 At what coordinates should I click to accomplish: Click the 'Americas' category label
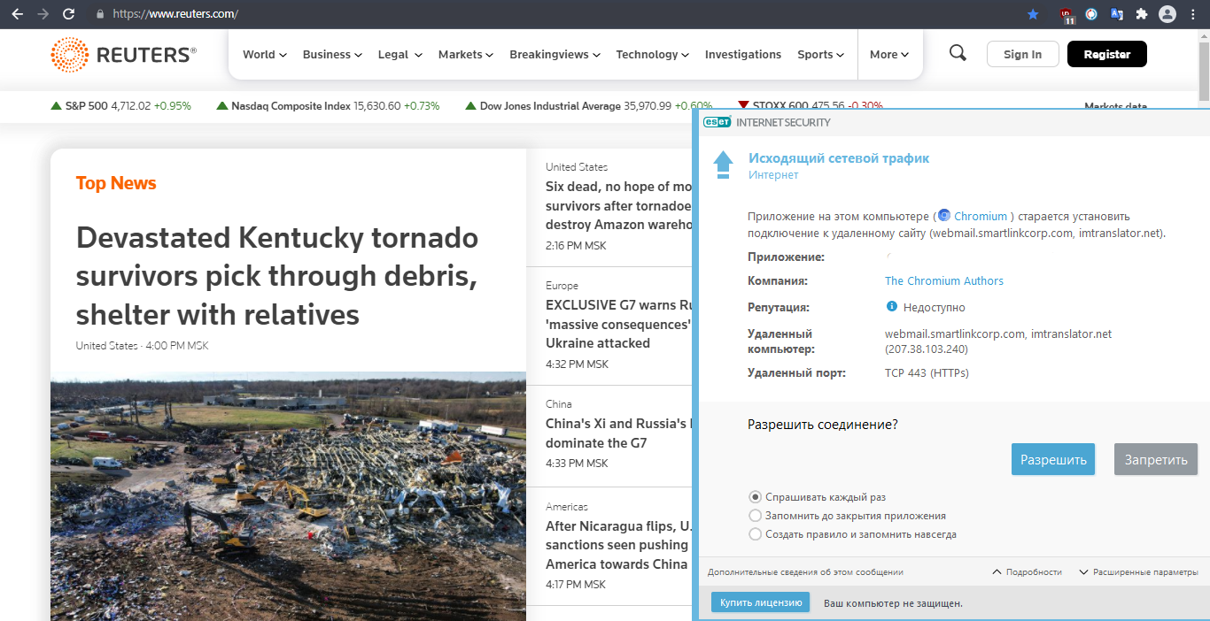point(567,507)
